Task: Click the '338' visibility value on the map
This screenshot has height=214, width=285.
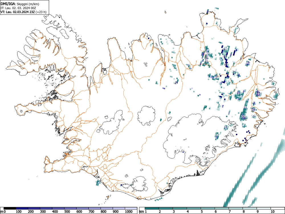Action: click(x=244, y=116)
